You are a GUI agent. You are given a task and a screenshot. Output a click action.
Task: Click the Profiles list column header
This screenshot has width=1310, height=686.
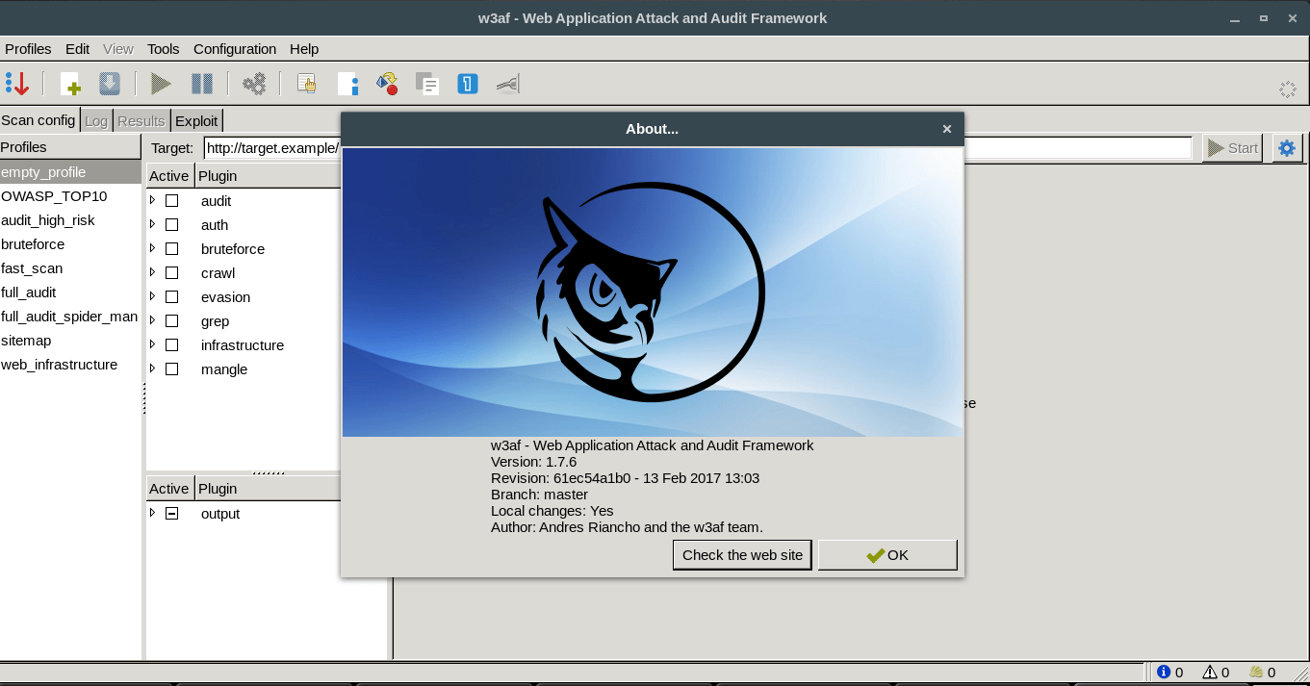coord(70,147)
